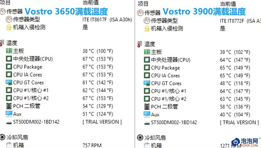Viewport: 261px width, 148px height.
Task: Click the right 当前值 column header
Action: pyautogui.click(x=228, y=4)
